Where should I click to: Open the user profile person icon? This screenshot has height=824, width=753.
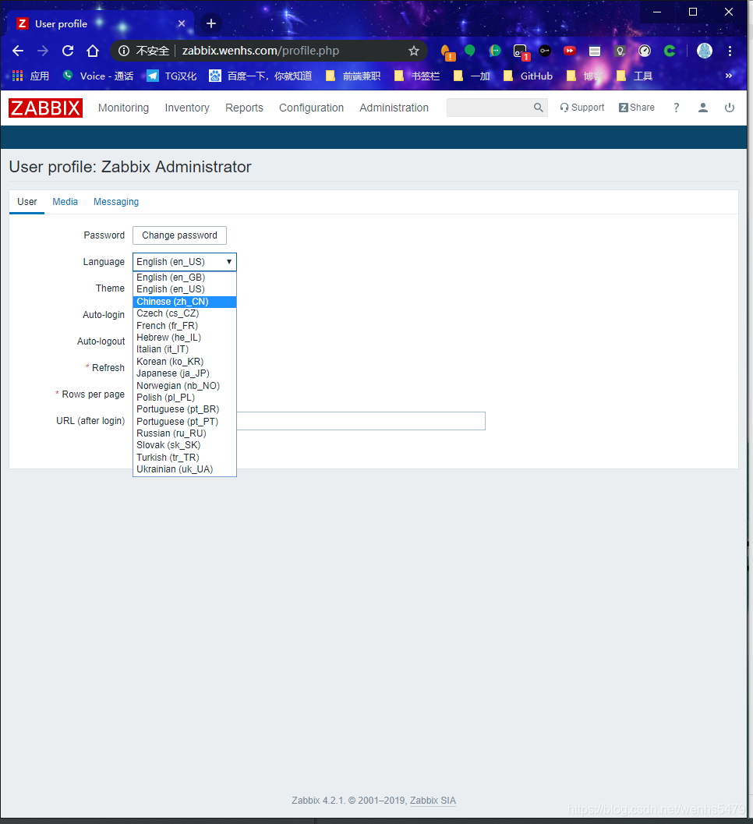702,108
